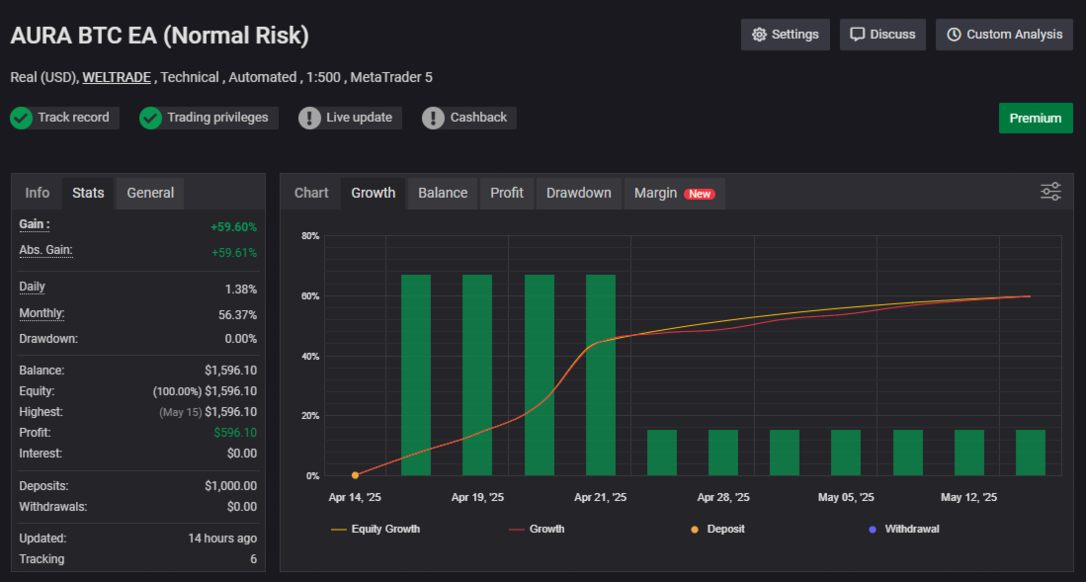1086x582 pixels.
Task: Toggle Equity Growth legend series
Action: coord(375,529)
